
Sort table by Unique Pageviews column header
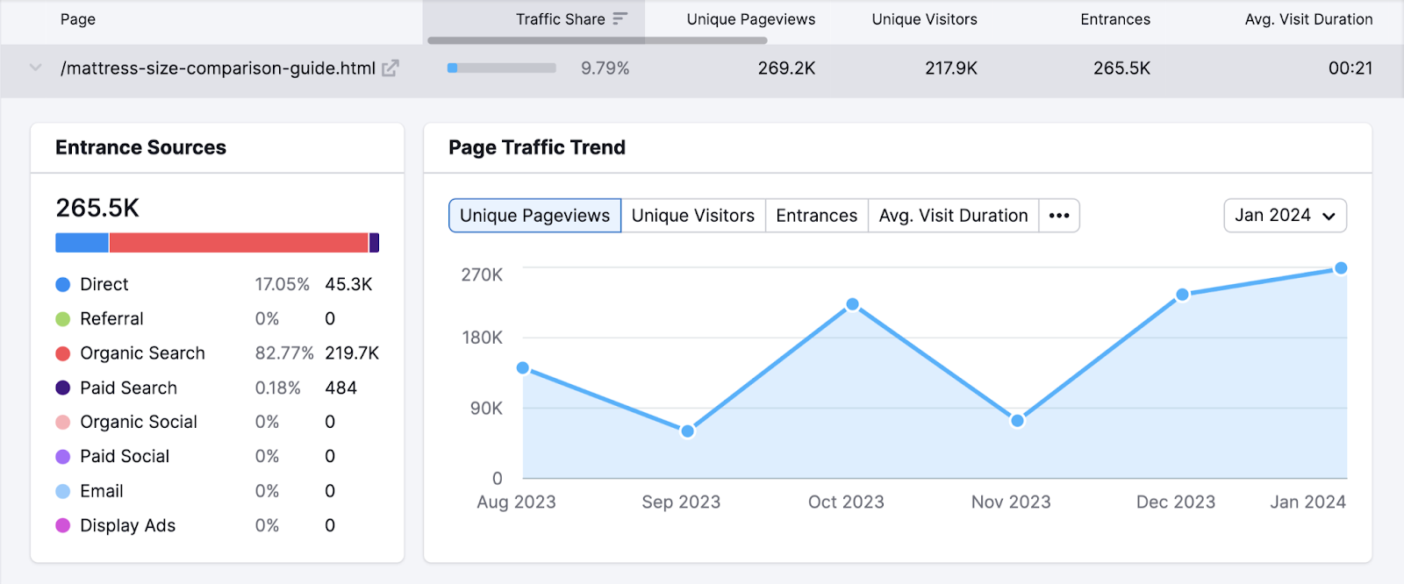[x=750, y=19]
